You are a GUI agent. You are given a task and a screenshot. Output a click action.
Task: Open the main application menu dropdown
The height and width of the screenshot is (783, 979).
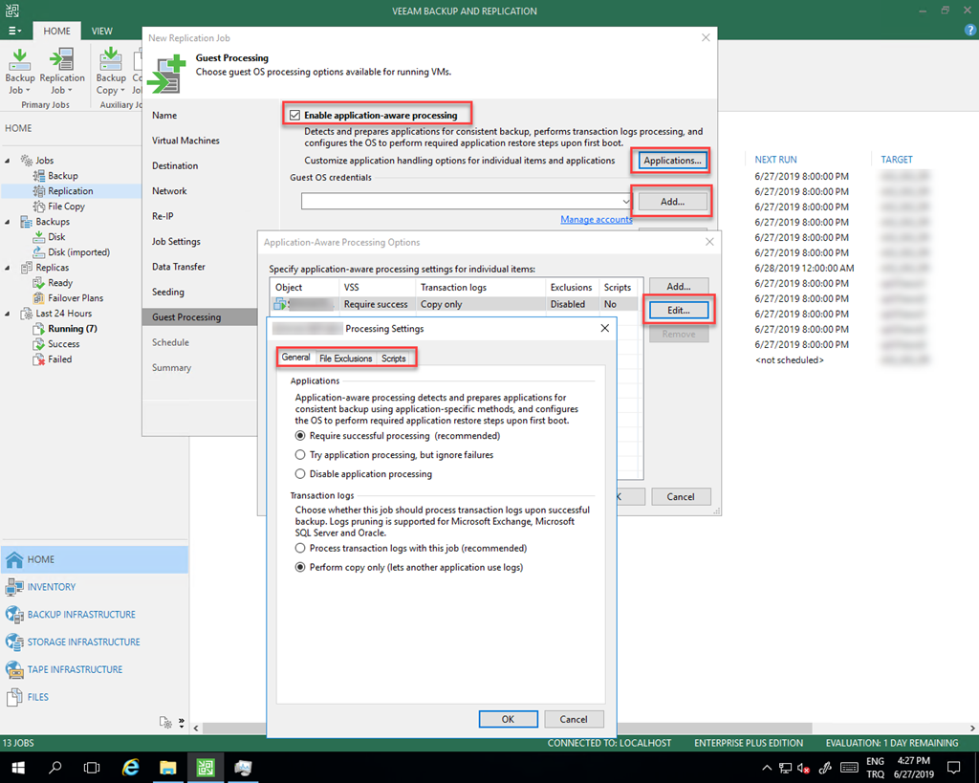point(15,31)
